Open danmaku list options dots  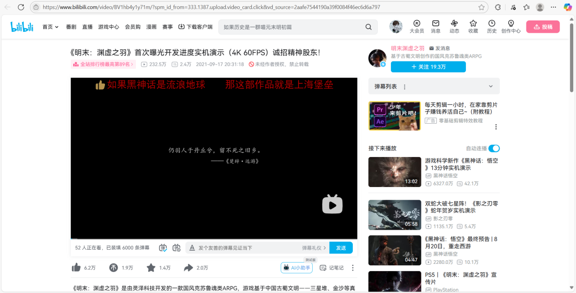click(405, 87)
